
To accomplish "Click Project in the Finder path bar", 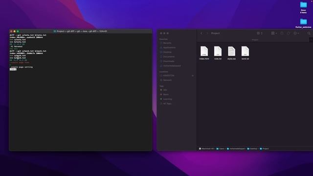I will (x=264, y=149).
